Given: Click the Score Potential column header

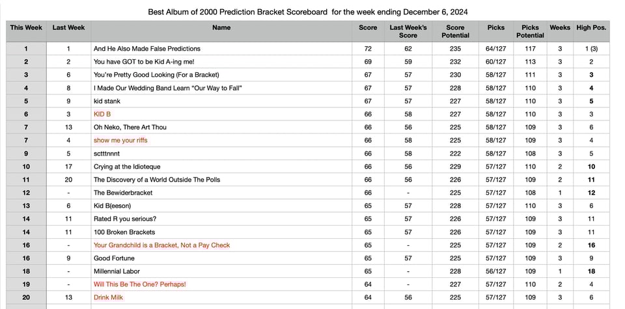Looking at the screenshot, I should [x=455, y=31].
